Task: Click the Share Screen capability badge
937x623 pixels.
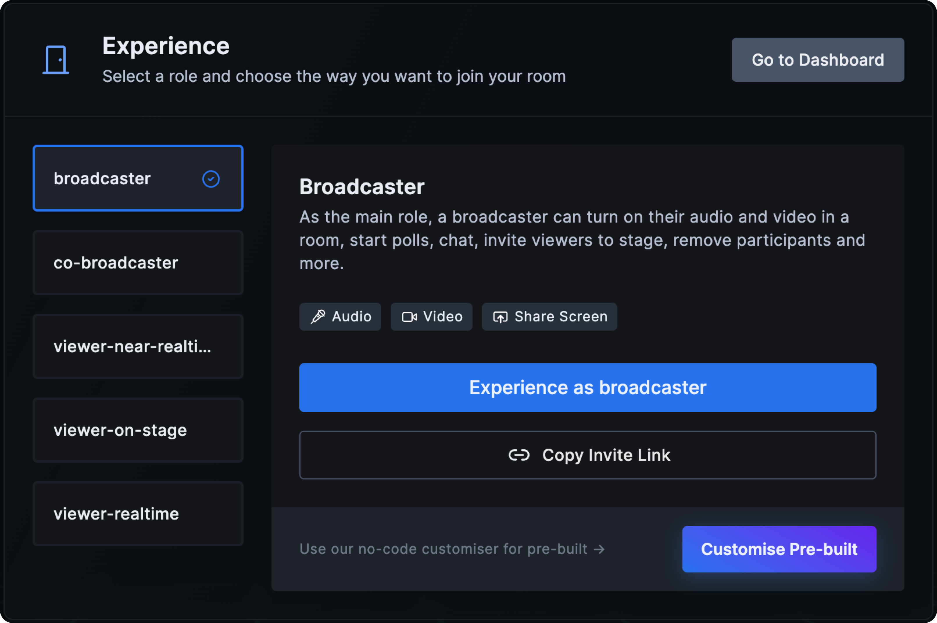Action: [549, 317]
